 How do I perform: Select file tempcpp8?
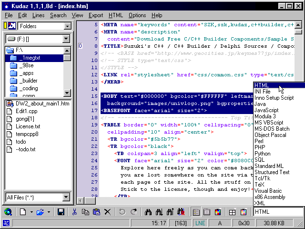(27, 134)
